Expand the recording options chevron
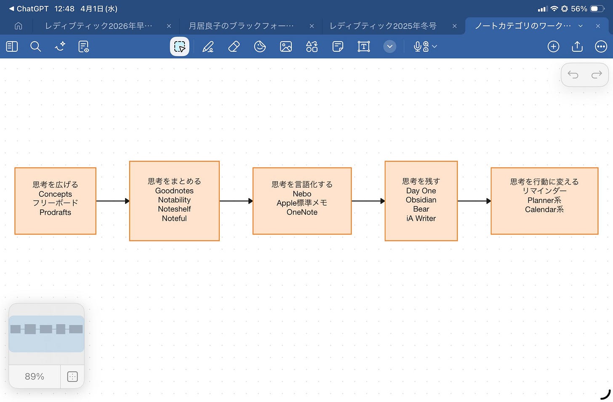Screen dimensions: 613x402 [435, 47]
